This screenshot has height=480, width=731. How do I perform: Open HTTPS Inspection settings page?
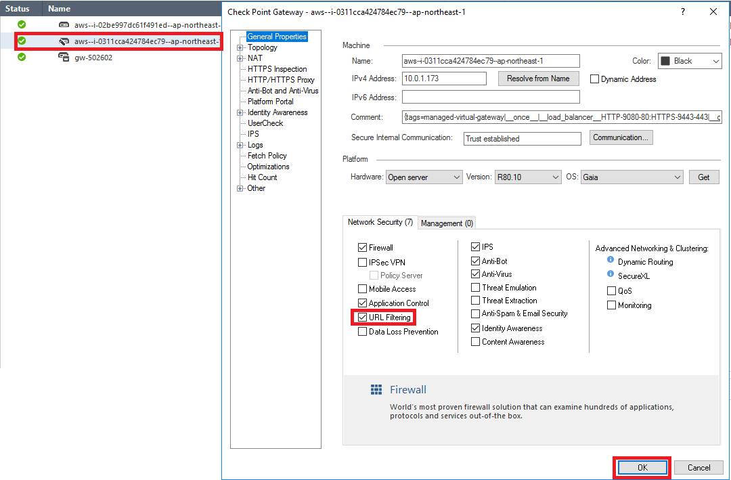(x=277, y=69)
